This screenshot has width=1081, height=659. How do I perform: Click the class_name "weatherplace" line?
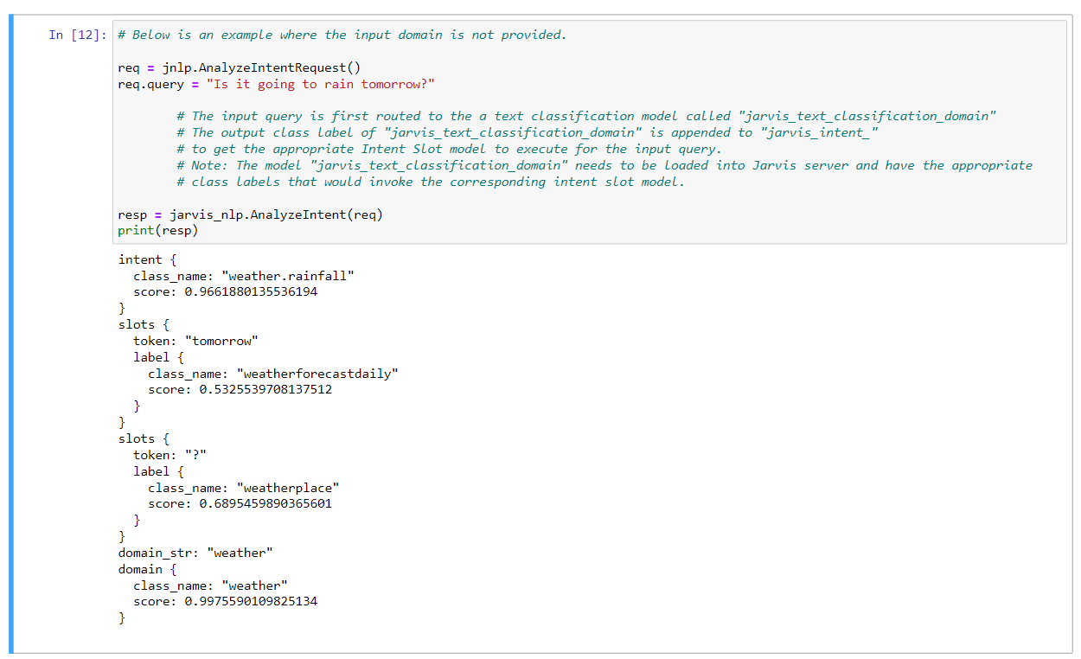pos(244,488)
